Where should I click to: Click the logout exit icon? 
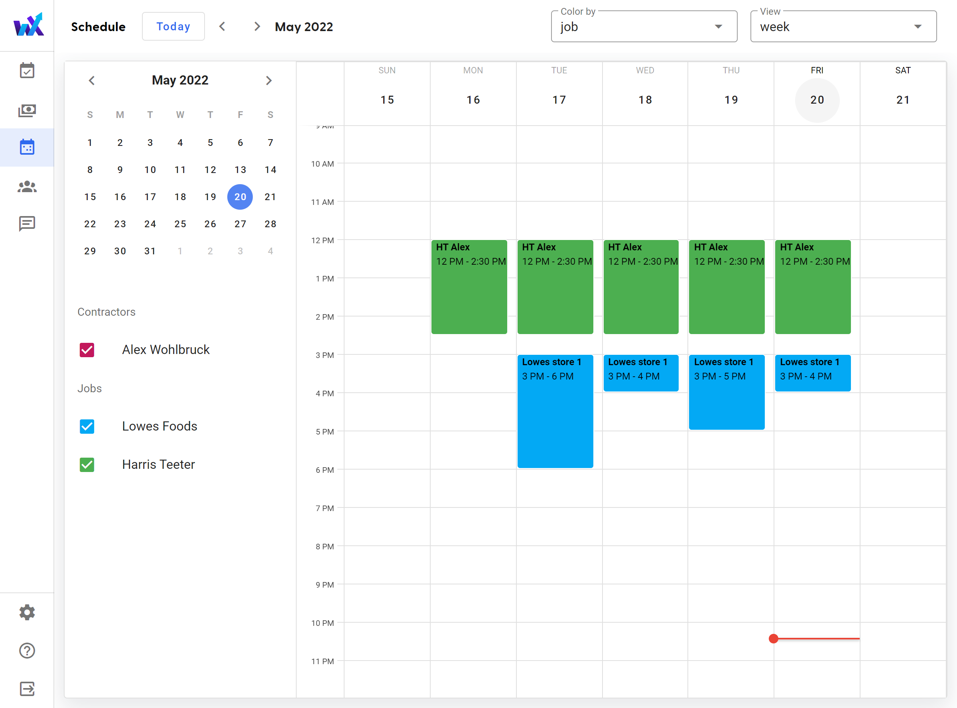27,689
